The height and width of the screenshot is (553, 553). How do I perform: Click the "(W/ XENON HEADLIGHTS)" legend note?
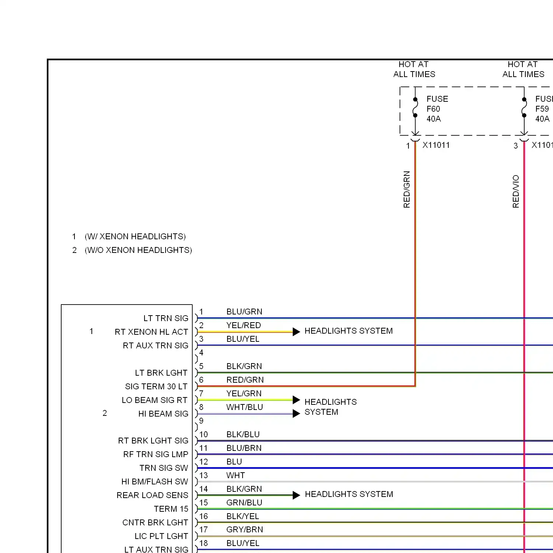(135, 236)
